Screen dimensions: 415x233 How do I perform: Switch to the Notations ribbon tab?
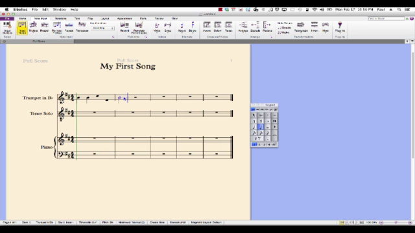pos(60,19)
